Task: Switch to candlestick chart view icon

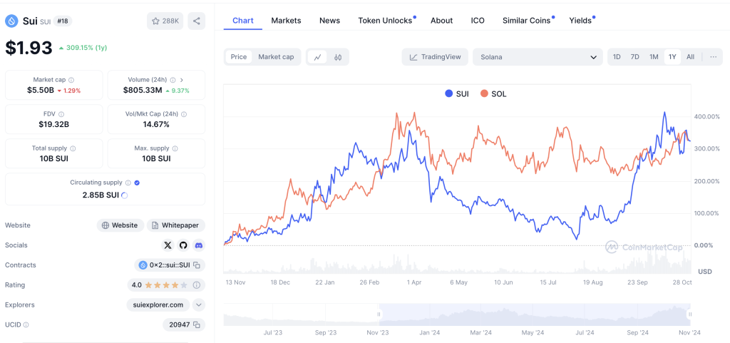Action: (338, 57)
